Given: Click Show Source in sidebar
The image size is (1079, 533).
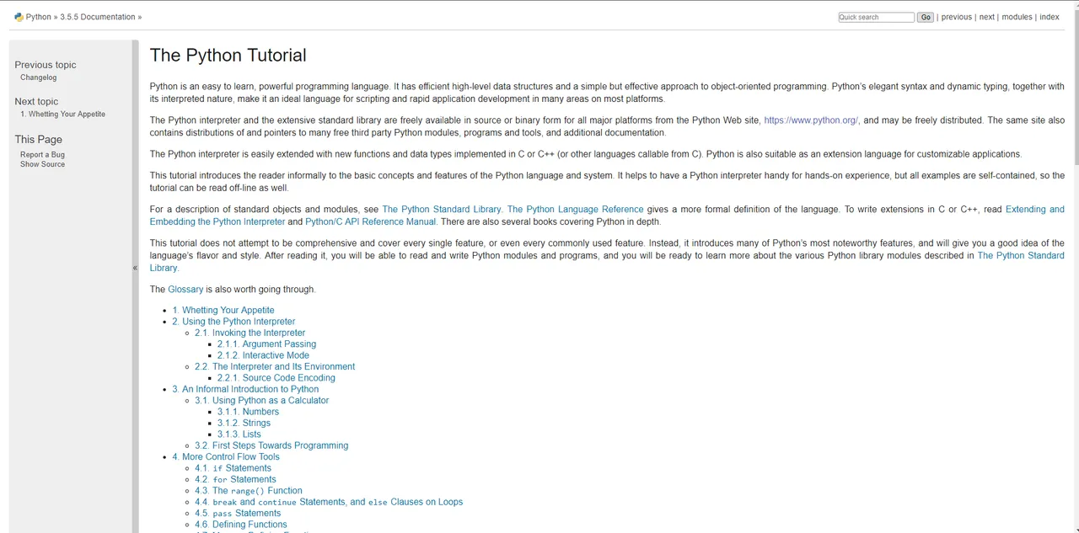Looking at the screenshot, I should point(42,164).
